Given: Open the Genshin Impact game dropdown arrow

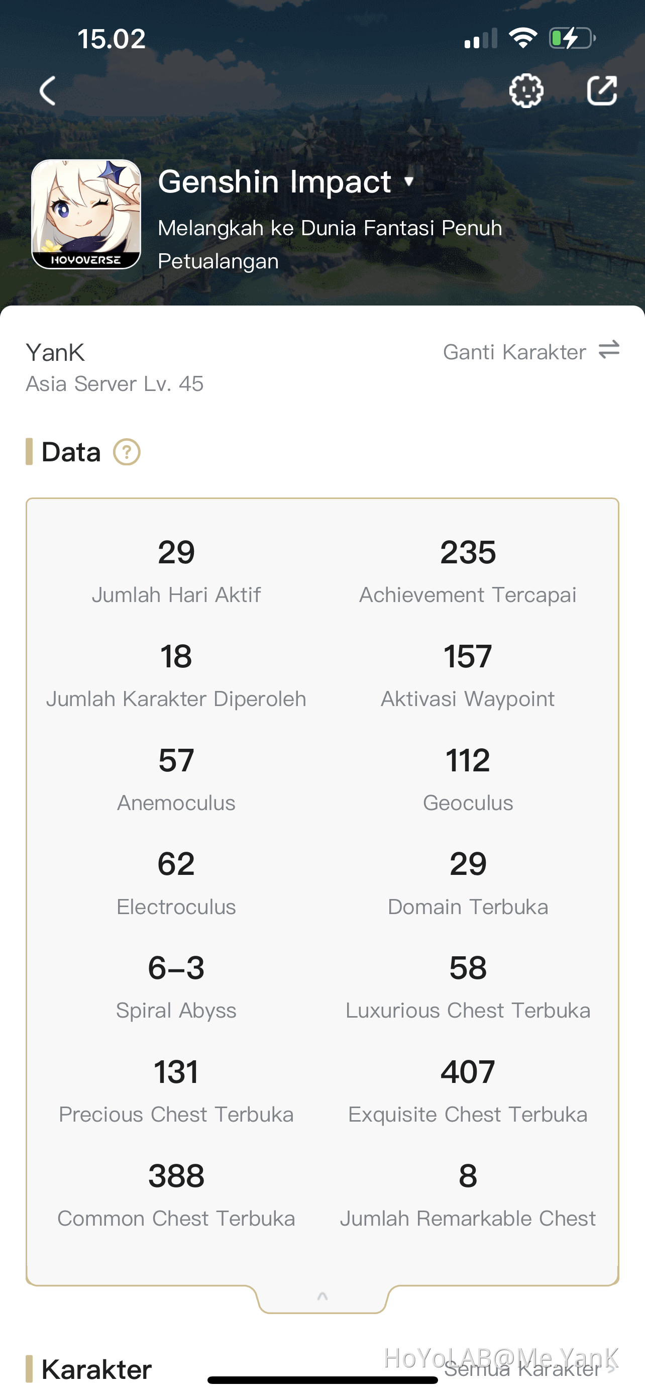Looking at the screenshot, I should coord(409,181).
